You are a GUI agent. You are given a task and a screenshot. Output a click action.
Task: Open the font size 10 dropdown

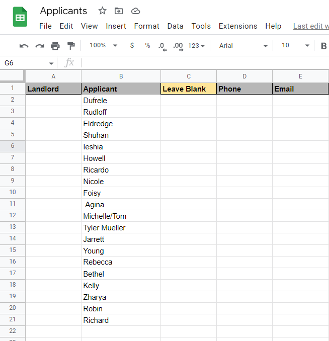point(296,46)
